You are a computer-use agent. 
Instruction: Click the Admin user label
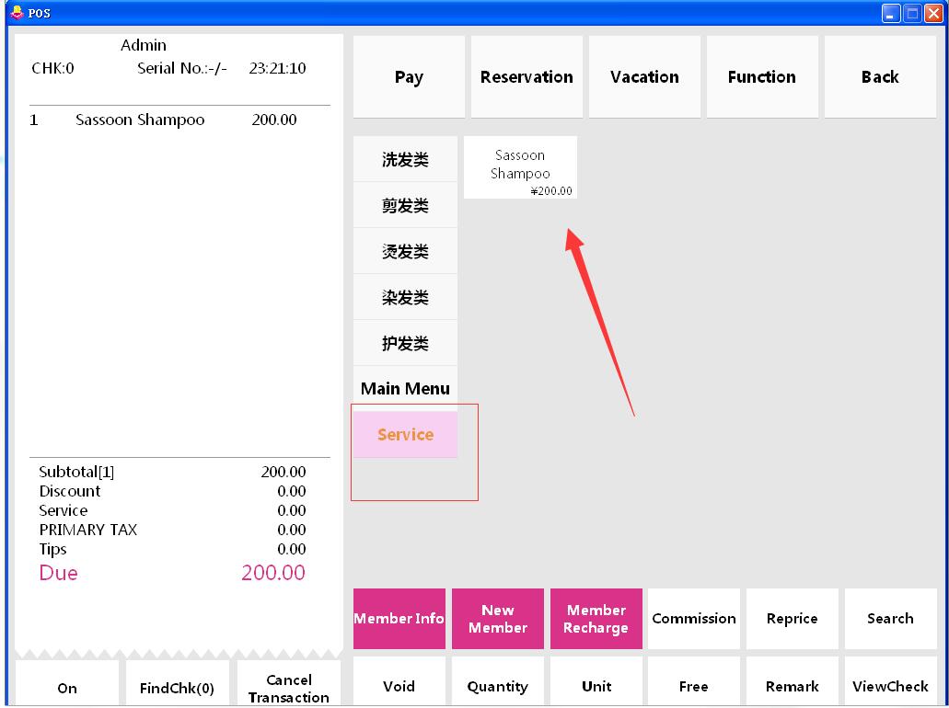144,45
